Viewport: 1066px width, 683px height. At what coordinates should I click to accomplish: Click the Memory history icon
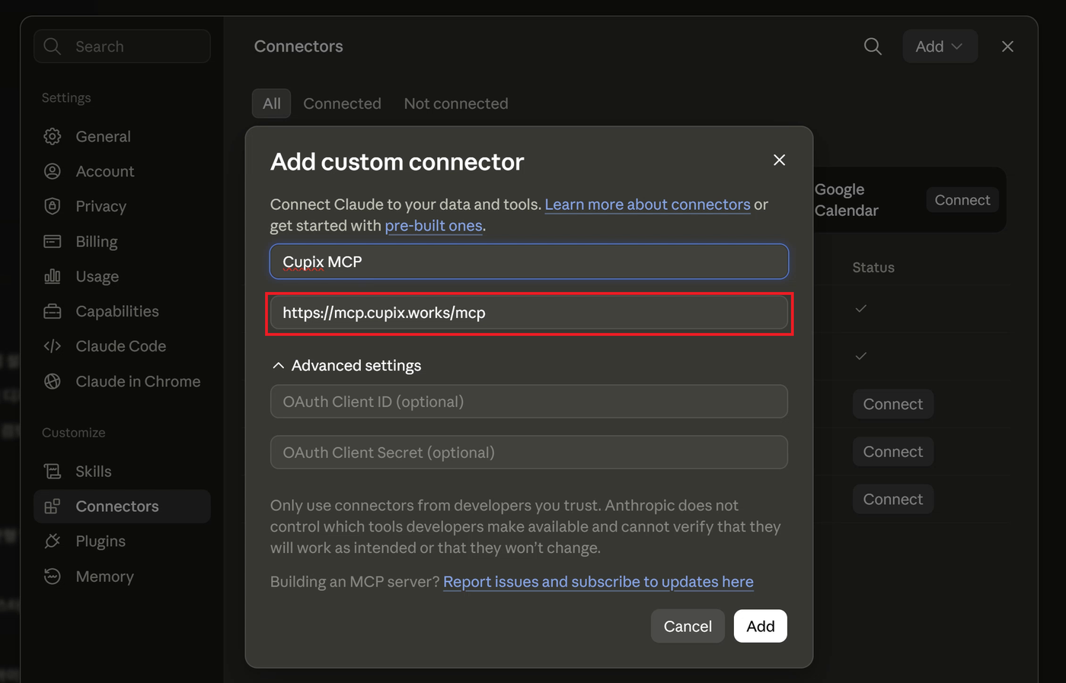pos(53,577)
